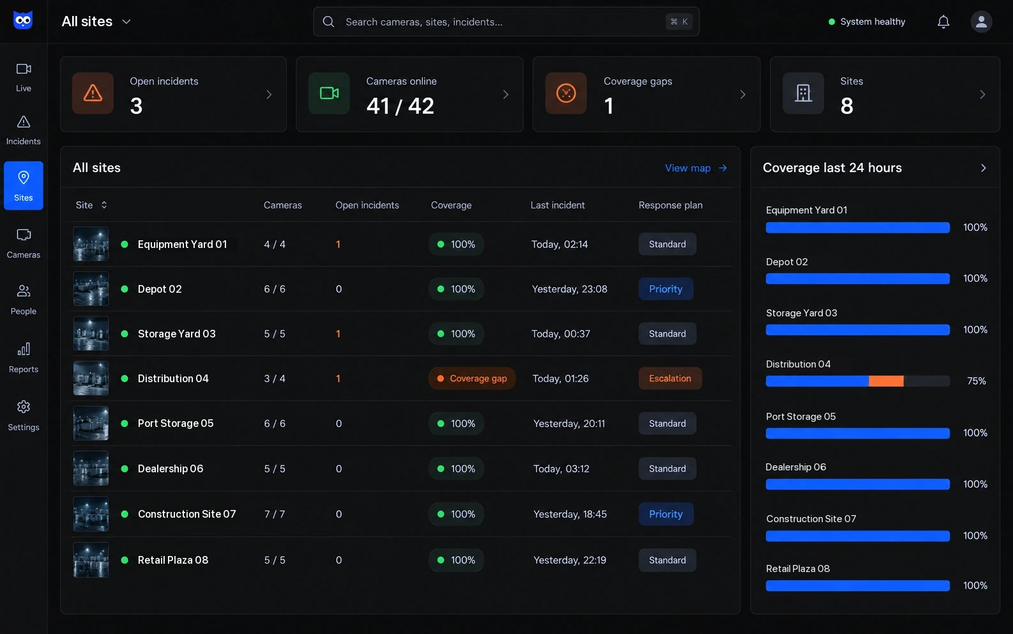The height and width of the screenshot is (634, 1013).
Task: Click the System healthy status
Action: tap(867, 22)
